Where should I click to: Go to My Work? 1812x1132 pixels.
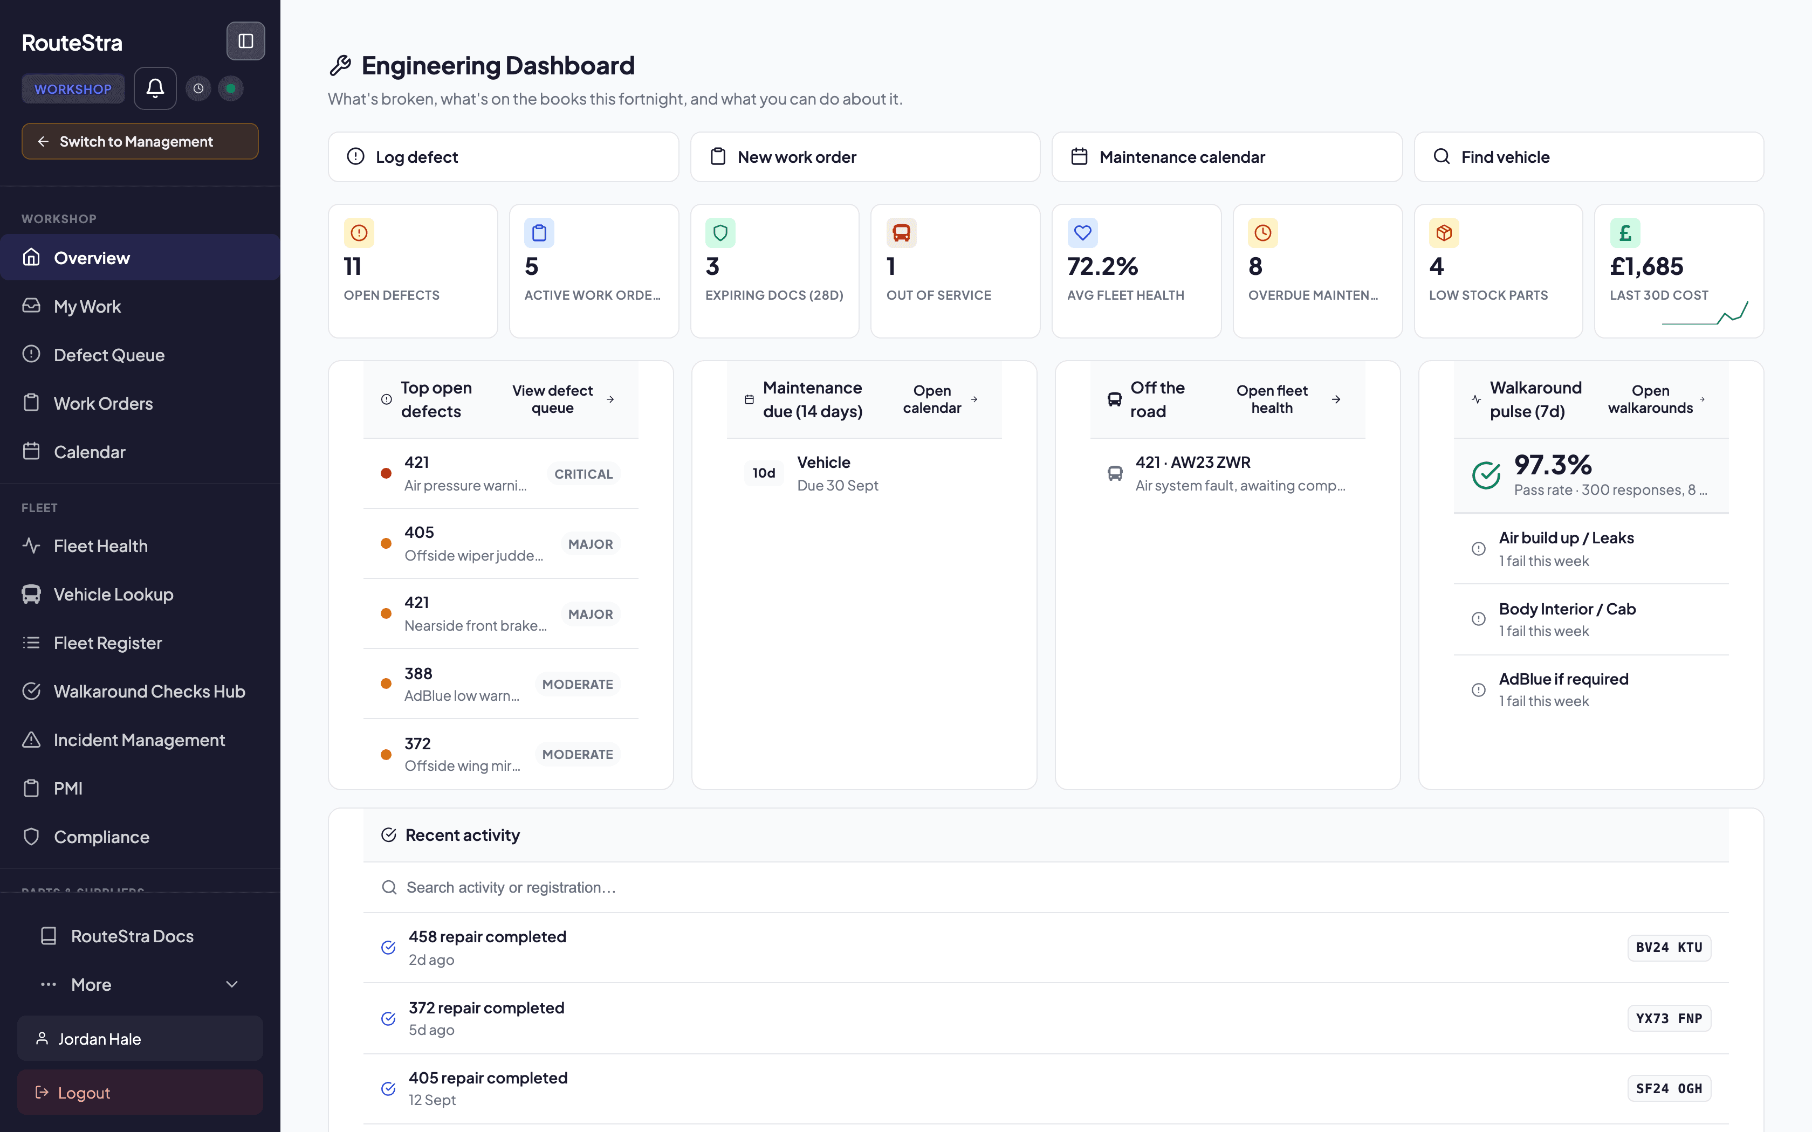pos(140,306)
